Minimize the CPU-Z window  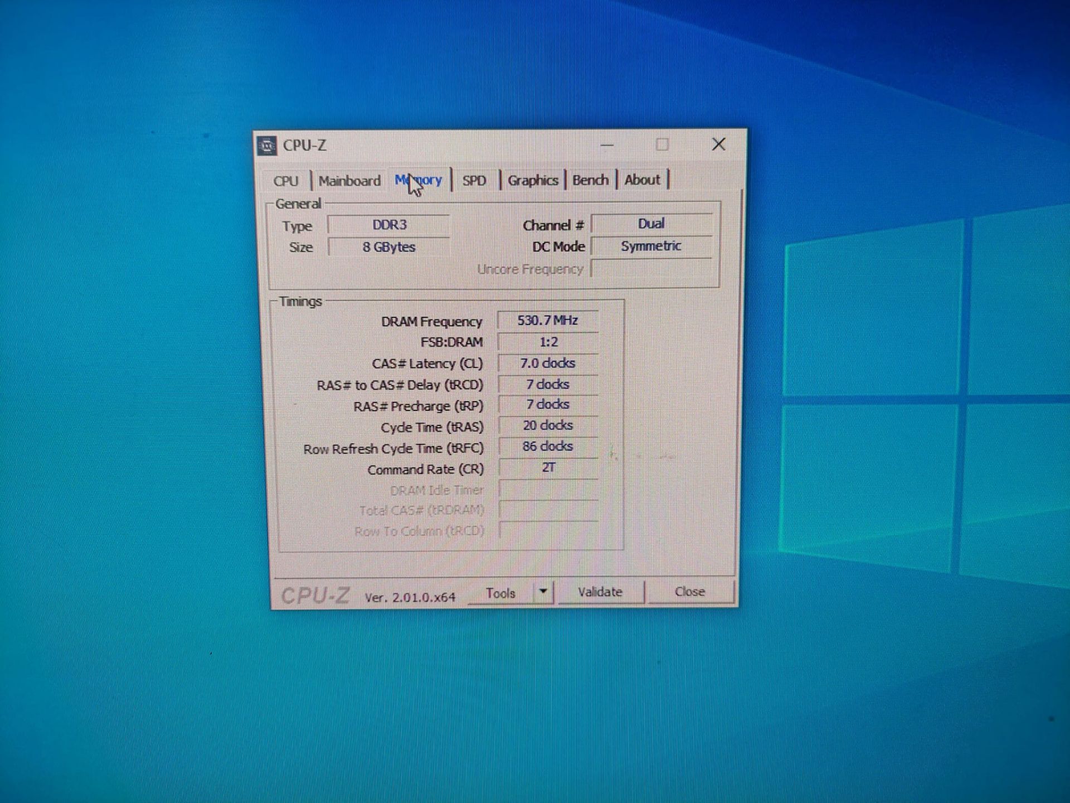607,146
